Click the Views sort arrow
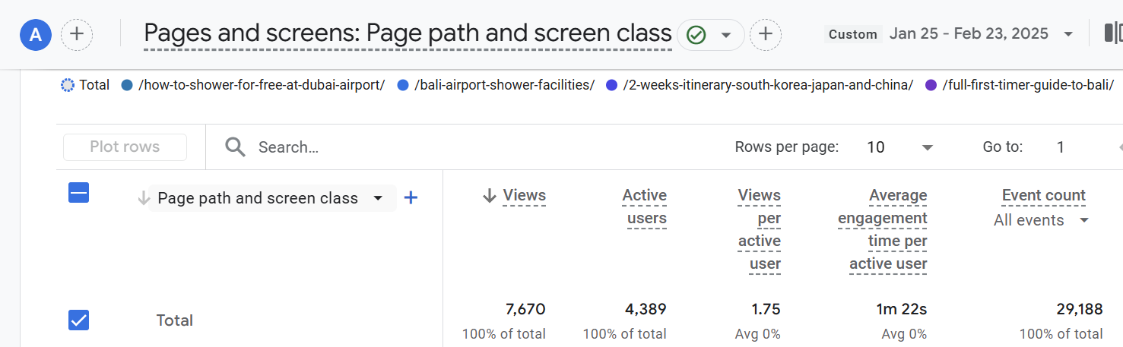1123x347 pixels. [490, 196]
